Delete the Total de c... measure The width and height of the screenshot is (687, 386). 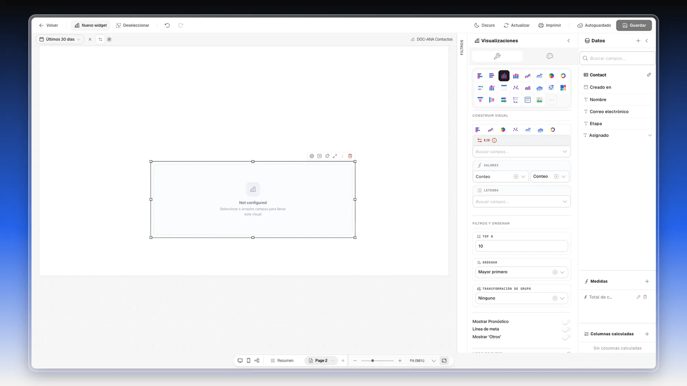[645, 297]
